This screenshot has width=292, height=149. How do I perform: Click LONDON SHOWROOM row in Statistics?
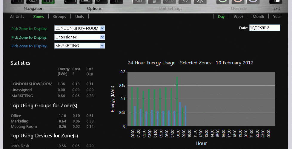(52, 84)
